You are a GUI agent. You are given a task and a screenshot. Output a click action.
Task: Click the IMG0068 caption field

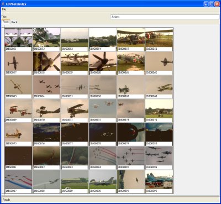click(159, 96)
